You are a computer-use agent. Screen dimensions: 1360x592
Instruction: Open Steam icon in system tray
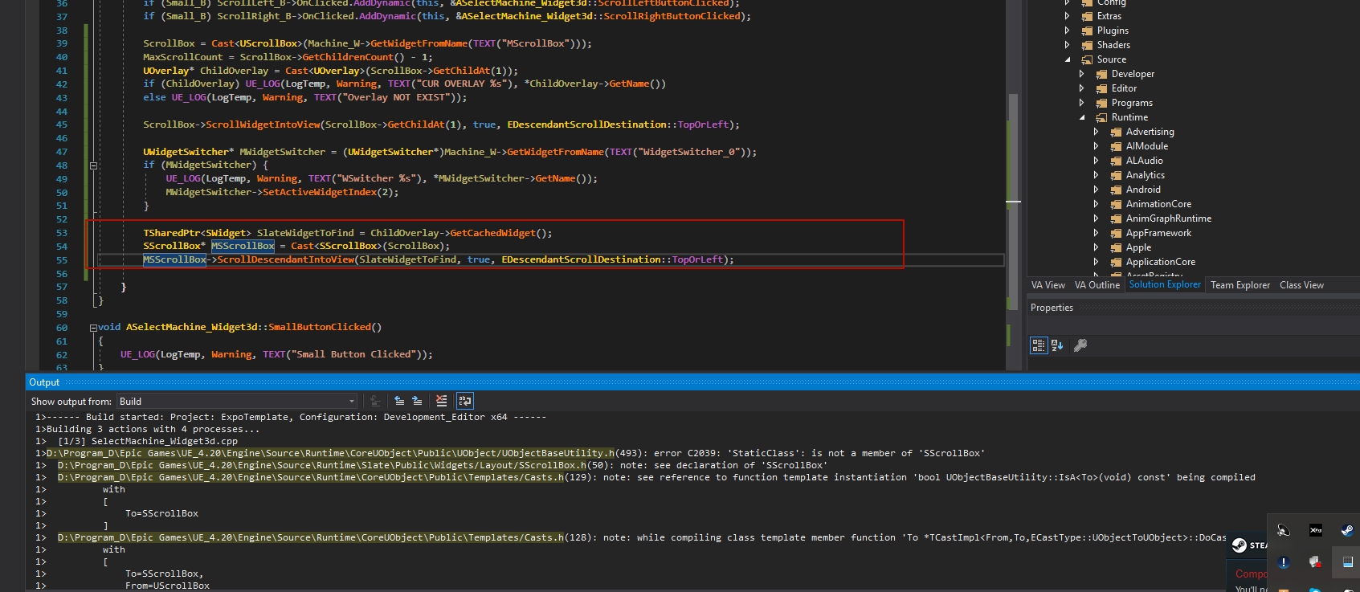tap(1346, 530)
